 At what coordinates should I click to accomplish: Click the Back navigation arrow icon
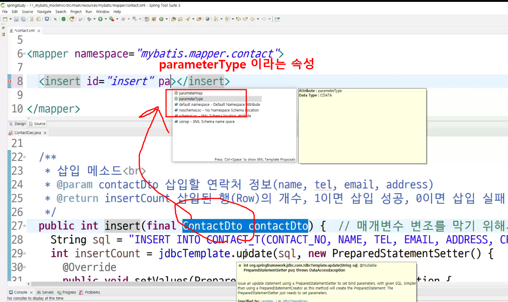tap(252, 19)
